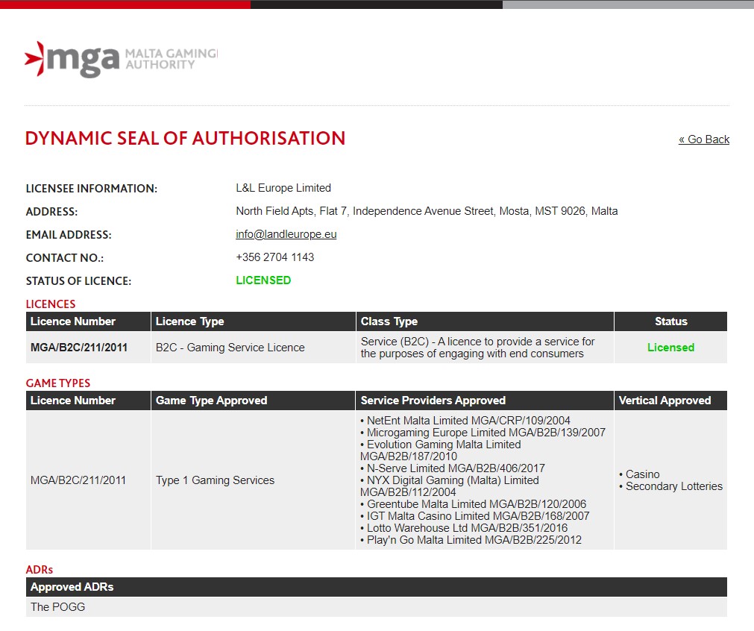
Task: Click the STATUS OF LICENCE label
Action: click(78, 281)
